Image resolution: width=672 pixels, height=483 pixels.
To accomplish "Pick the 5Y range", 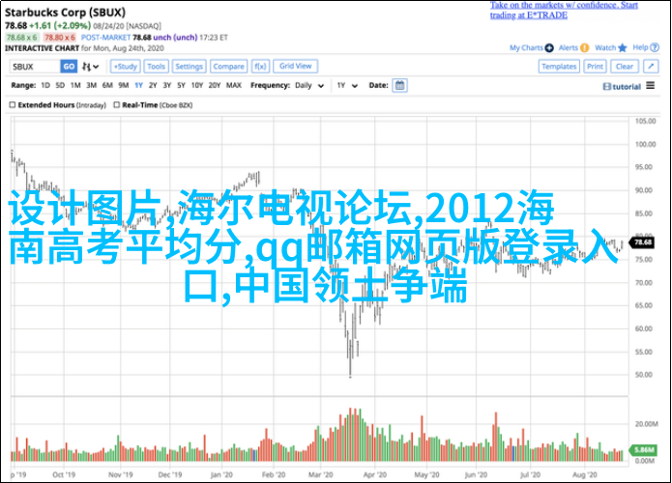I will 181,86.
